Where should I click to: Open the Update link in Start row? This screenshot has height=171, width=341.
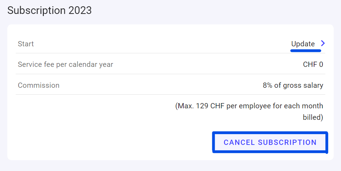[303, 44]
